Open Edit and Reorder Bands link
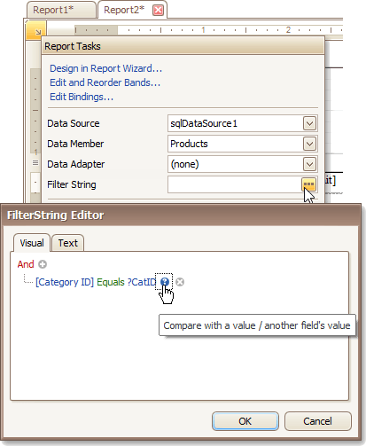This screenshot has height=446, width=366. 105,82
